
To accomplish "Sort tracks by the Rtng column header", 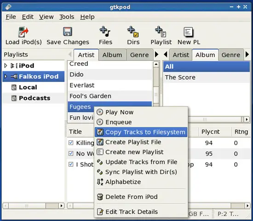I will tap(241, 132).
